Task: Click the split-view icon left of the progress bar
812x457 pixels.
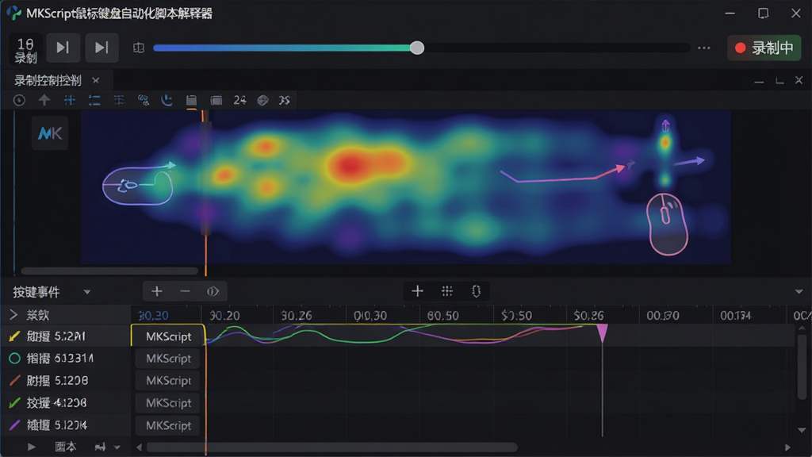Action: pyautogui.click(x=138, y=48)
